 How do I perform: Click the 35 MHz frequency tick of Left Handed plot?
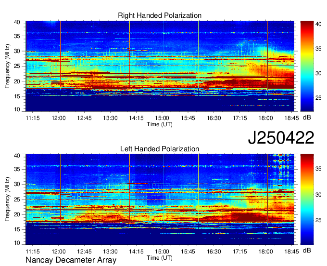(x=17, y=169)
